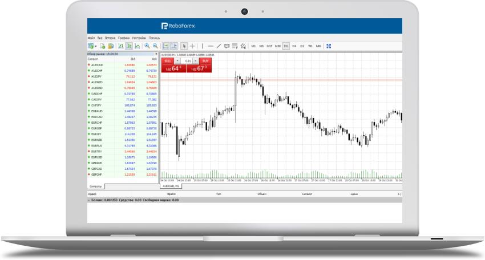Choose the trendline drawing tool
Image resolution: width=485 pixels, height=260 pixels.
[x=219, y=46]
